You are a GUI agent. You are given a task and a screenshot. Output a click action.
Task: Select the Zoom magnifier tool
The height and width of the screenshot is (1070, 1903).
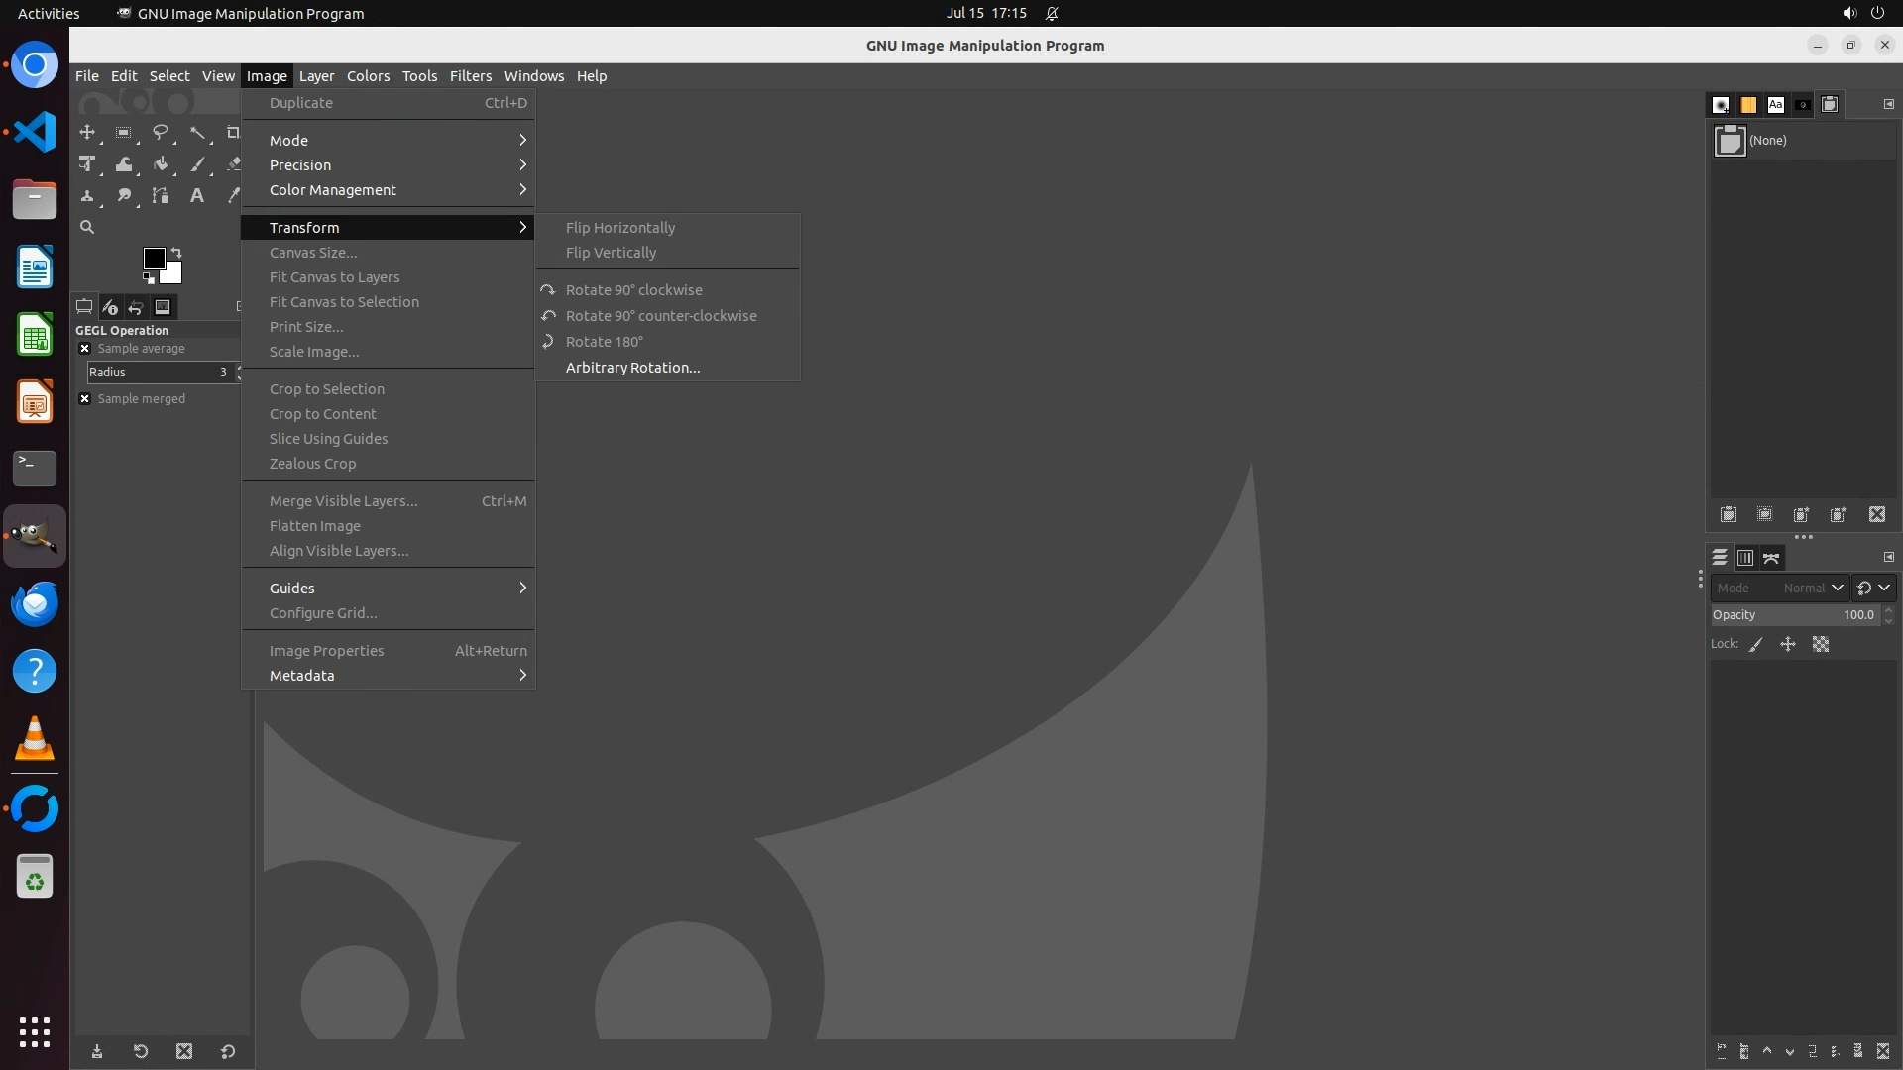87,227
